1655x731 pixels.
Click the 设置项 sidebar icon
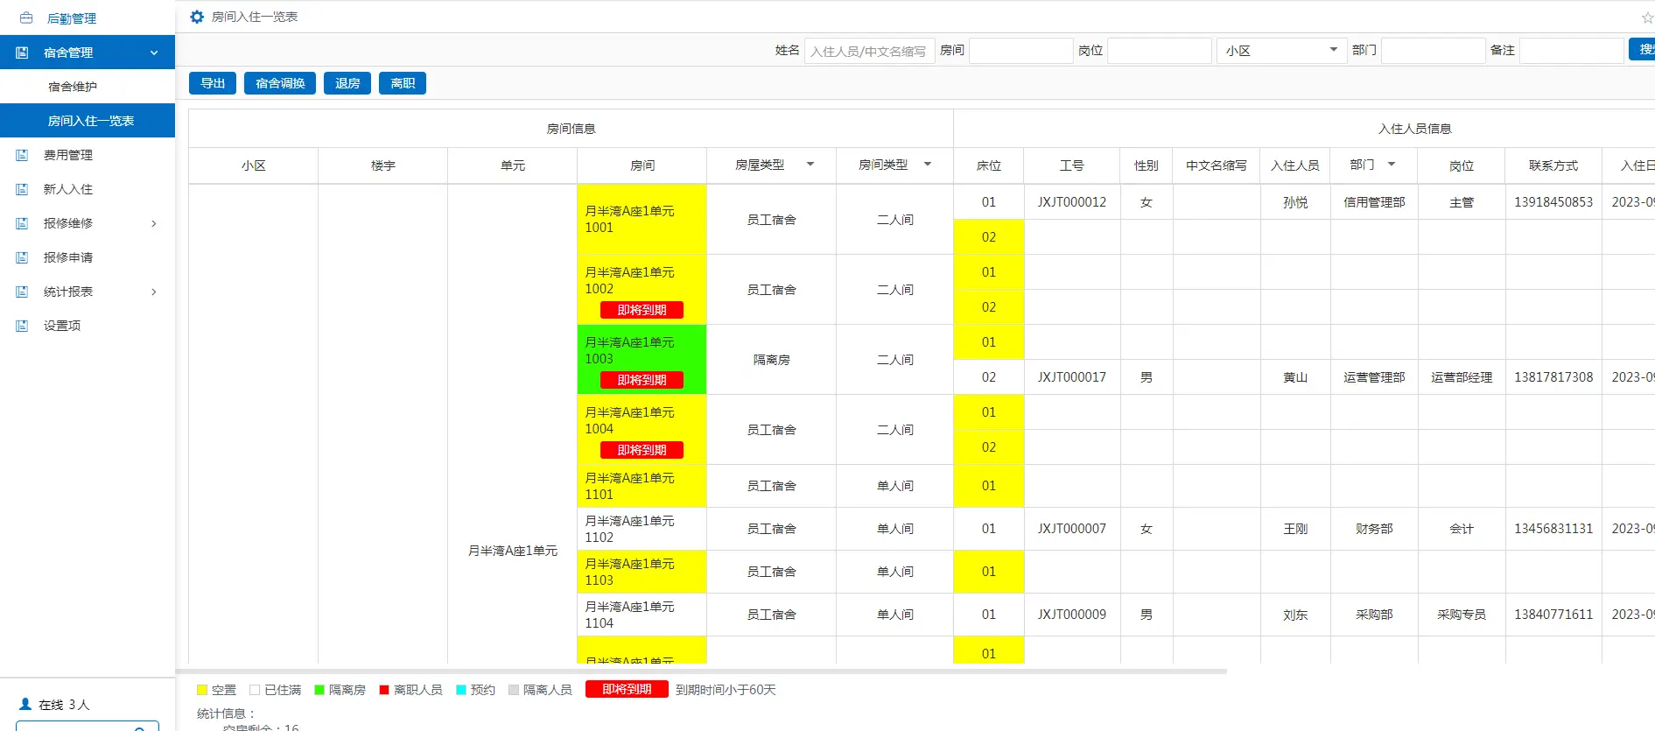[x=22, y=326]
